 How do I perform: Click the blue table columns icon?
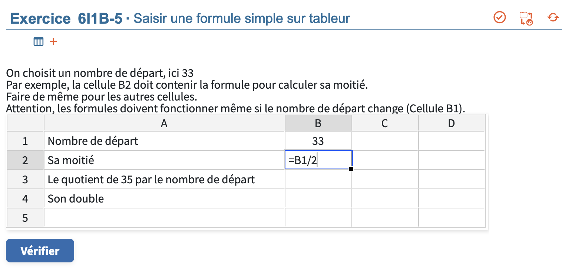point(39,41)
